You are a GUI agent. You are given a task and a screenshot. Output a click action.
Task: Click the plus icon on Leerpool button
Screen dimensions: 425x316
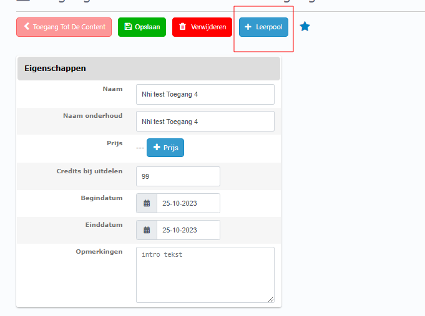coord(248,27)
